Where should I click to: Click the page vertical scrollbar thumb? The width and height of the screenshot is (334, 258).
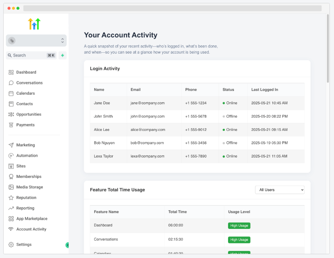coord(328,48)
